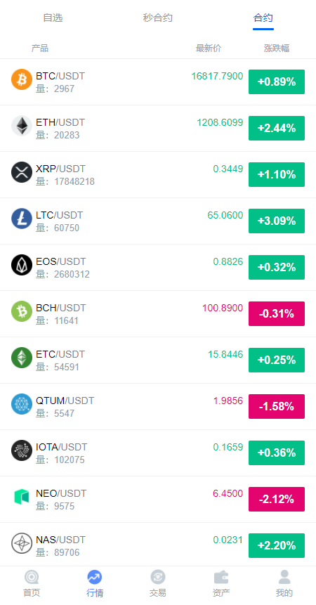Open 我的 profile in bottom navigation

[284, 584]
